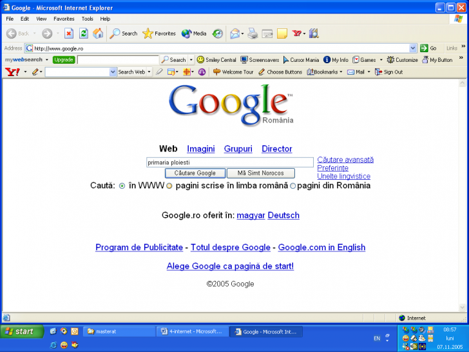The height and width of the screenshot is (352, 469).
Task: Open the Help menu
Action: [105, 19]
